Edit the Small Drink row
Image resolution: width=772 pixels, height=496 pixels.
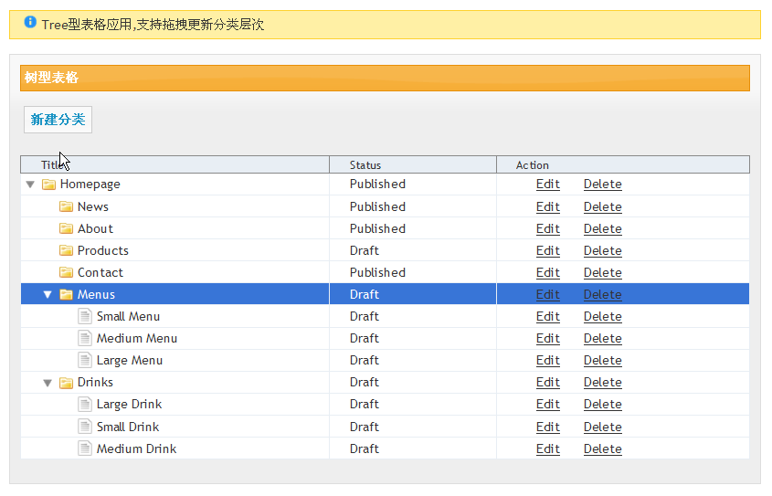pos(548,427)
